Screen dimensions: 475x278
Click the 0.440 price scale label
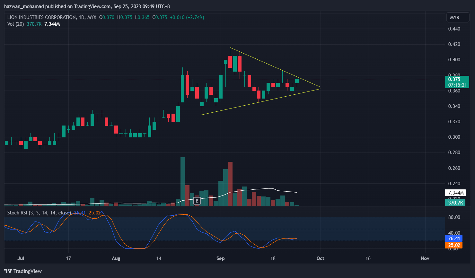pos(454,29)
